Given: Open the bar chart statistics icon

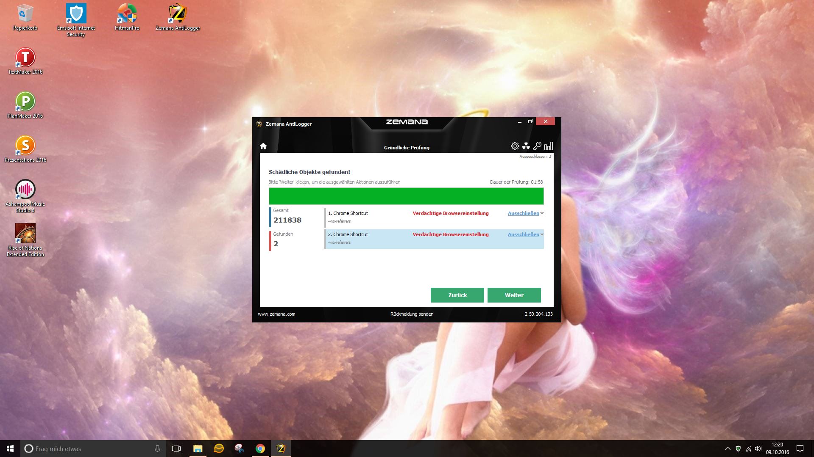Looking at the screenshot, I should [x=549, y=146].
